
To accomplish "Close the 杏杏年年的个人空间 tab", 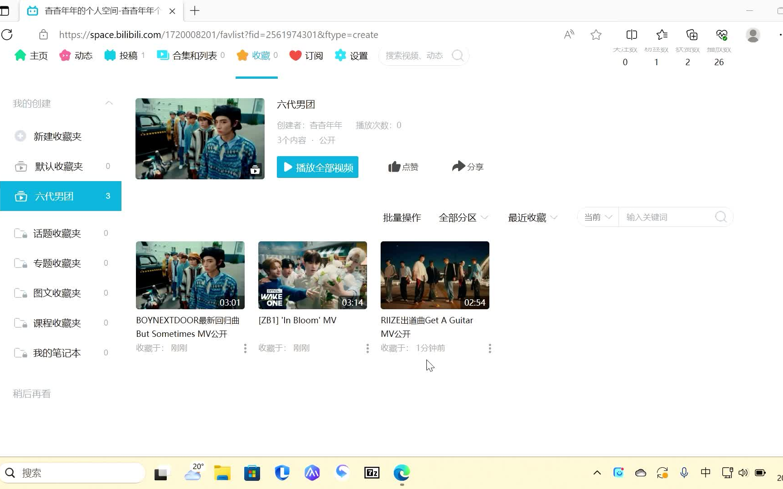I will [172, 11].
